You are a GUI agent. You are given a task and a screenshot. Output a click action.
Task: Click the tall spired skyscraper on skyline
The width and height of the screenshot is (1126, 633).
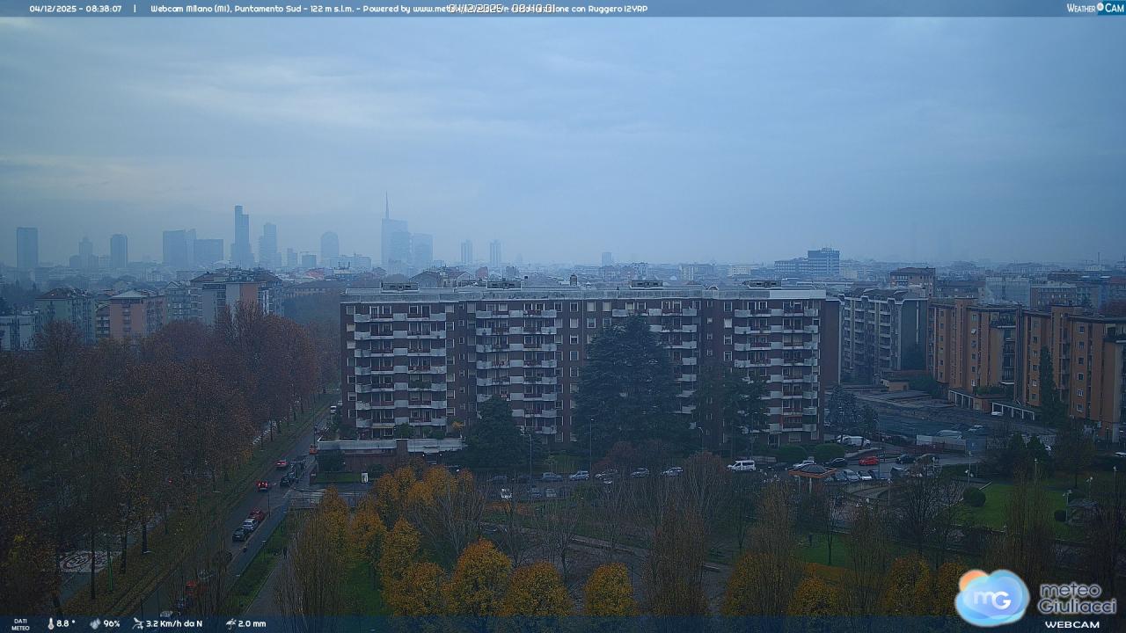tap(387, 233)
